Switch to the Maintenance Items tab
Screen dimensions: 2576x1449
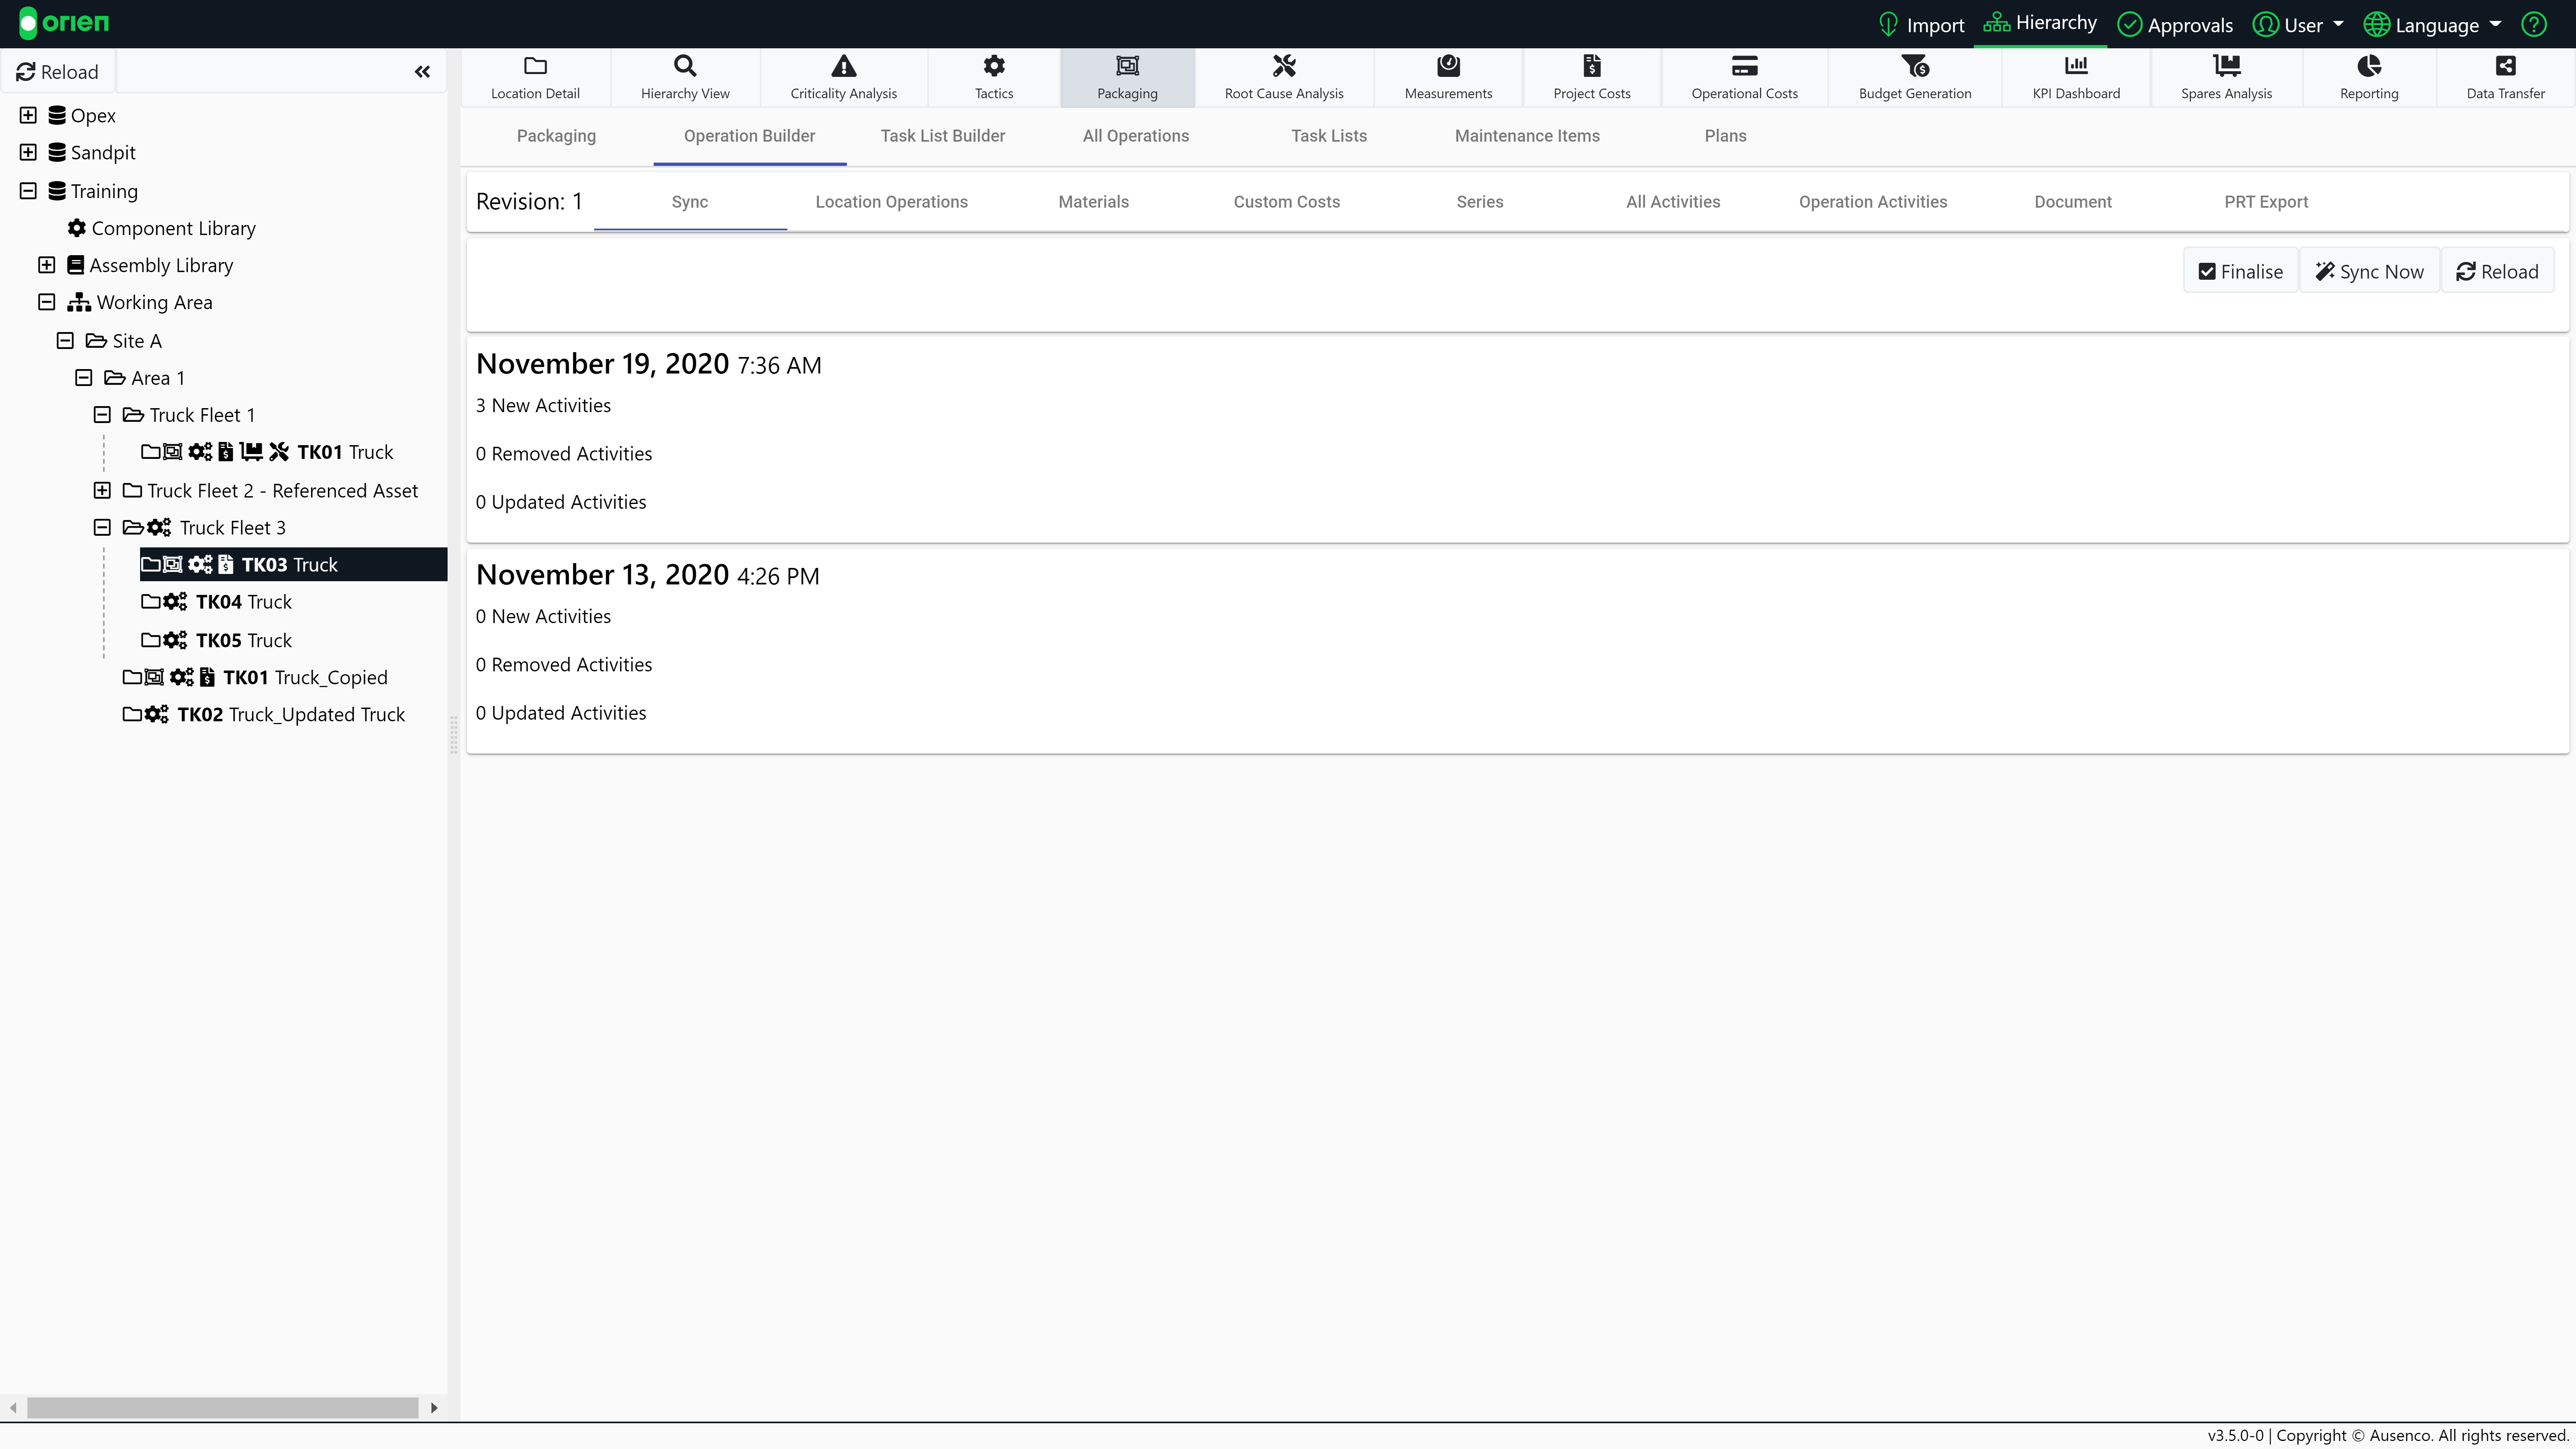click(1527, 136)
